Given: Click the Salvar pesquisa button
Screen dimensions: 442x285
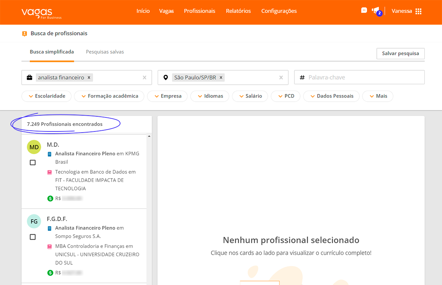Looking at the screenshot, I should [x=400, y=53].
